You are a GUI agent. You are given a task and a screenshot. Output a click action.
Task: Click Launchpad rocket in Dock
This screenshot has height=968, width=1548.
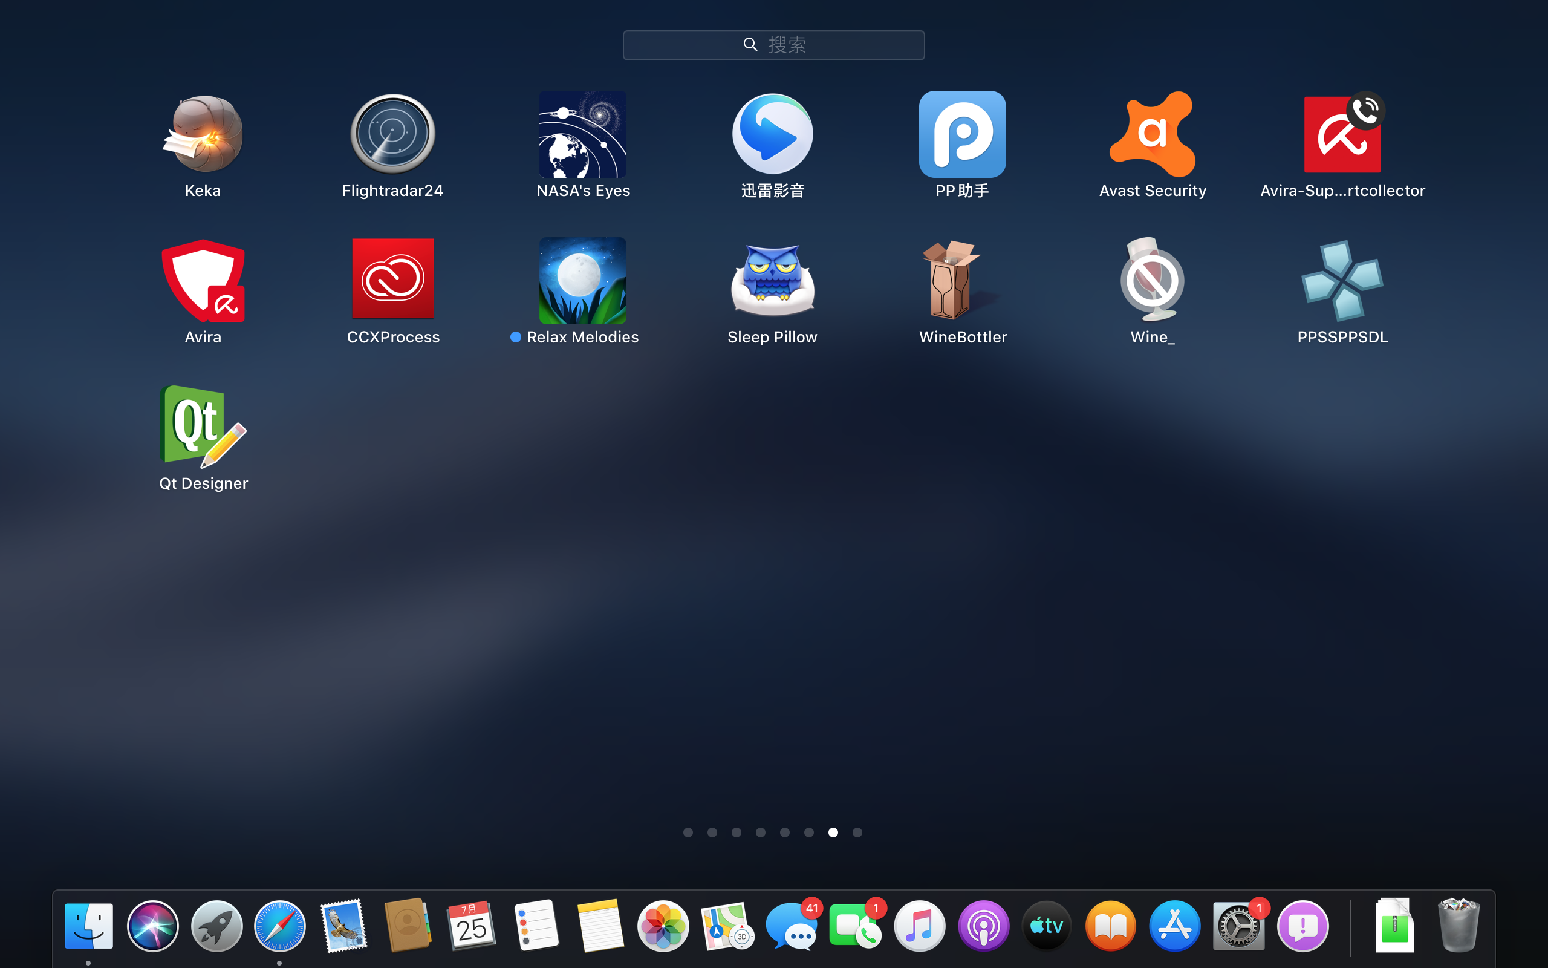(x=216, y=926)
